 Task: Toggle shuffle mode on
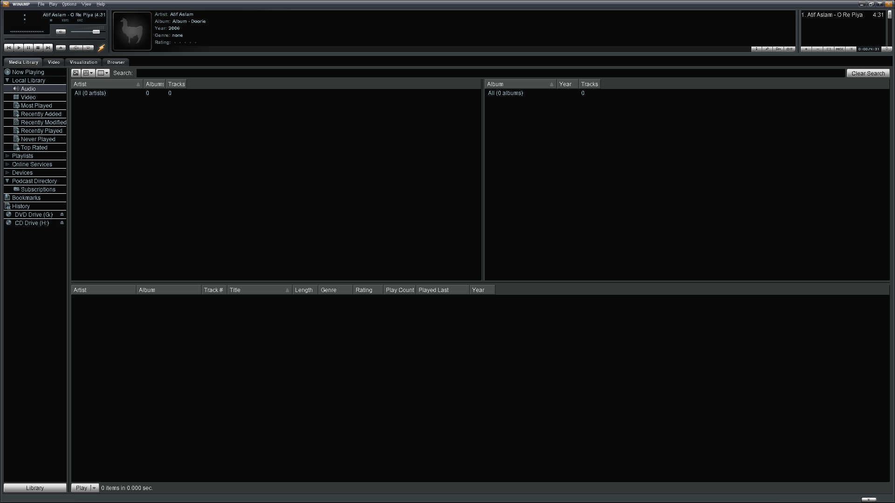tap(76, 48)
